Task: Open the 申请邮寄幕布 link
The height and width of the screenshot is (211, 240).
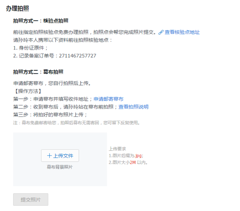Action: [x=109, y=99]
